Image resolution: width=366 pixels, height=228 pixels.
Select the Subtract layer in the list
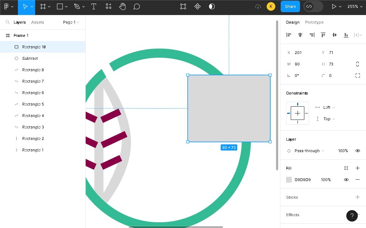(x=30, y=58)
